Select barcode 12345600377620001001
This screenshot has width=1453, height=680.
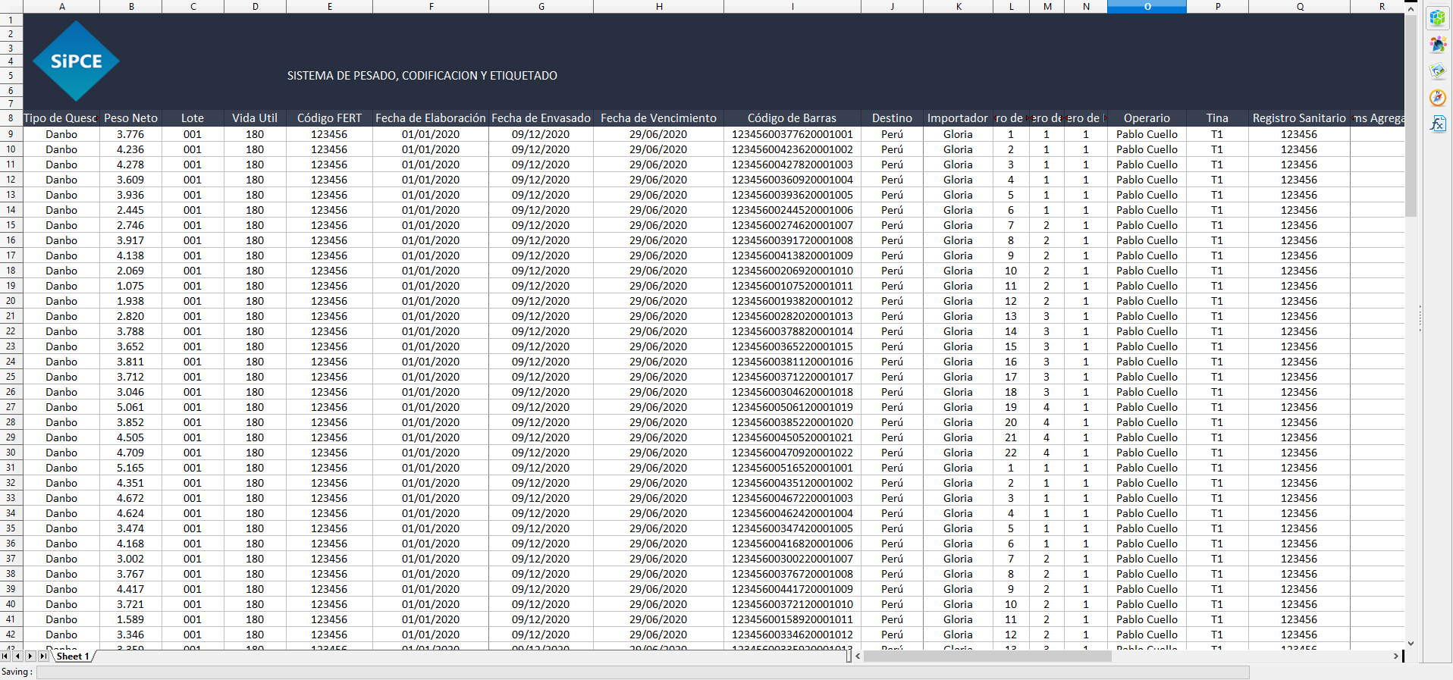792,134
